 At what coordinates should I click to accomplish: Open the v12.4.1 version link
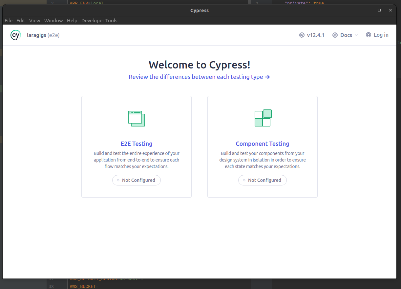tap(316, 35)
